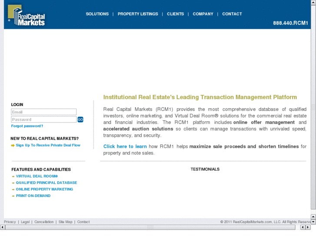The image size is (316, 236).
Task: Click the Real Capital Markets logo
Action: click(x=26, y=16)
